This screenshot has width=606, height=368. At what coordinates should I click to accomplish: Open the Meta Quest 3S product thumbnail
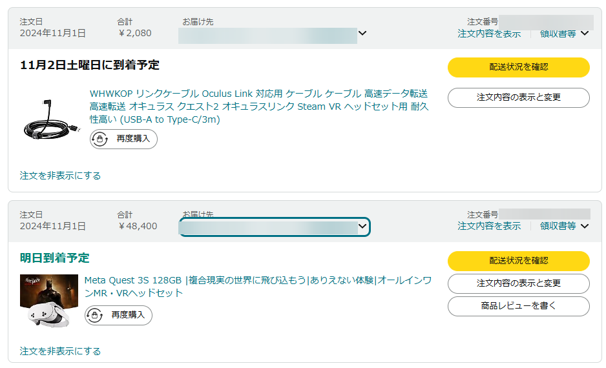coord(49,300)
